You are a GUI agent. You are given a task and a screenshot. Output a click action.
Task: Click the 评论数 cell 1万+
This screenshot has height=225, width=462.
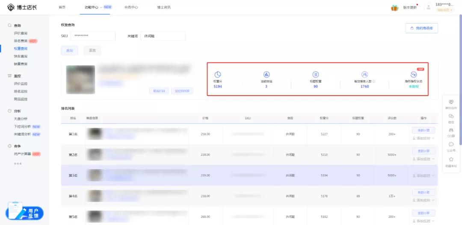point(392,196)
